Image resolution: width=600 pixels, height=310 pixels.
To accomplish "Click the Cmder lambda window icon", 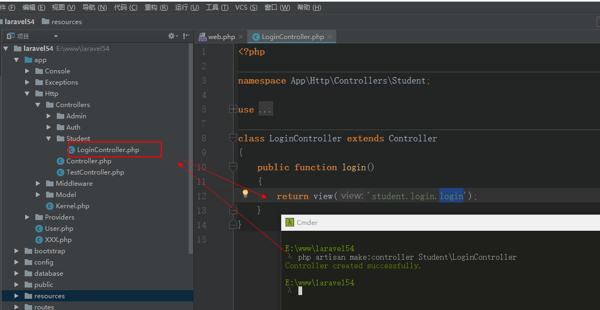I will (289, 222).
